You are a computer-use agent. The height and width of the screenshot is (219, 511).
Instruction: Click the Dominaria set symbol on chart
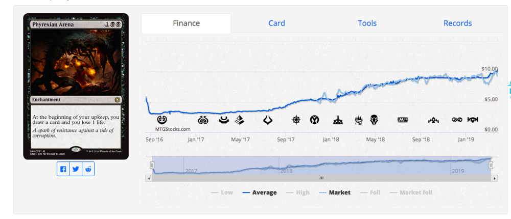(375, 120)
